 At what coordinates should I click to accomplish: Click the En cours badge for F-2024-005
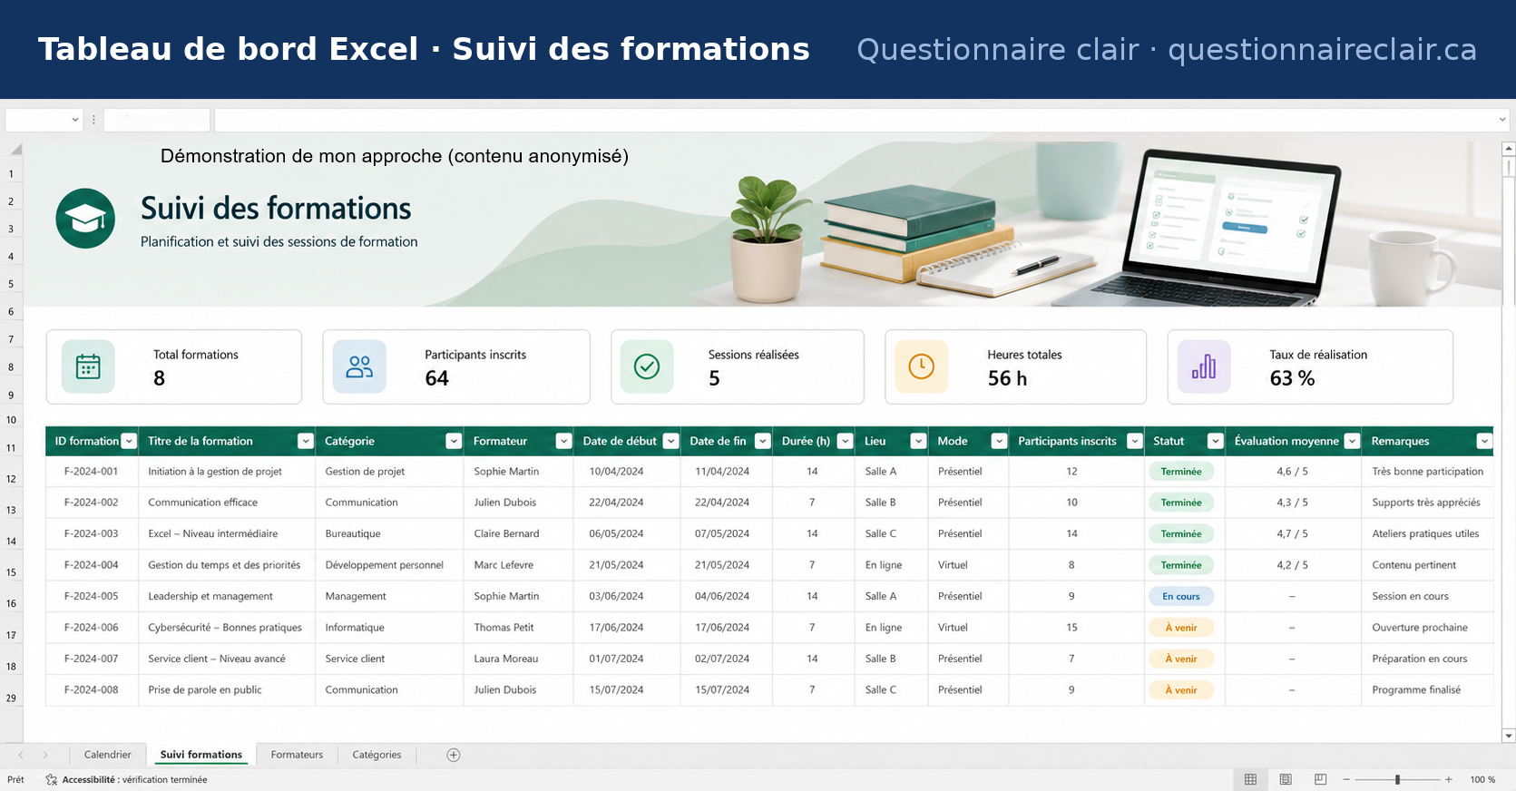pyautogui.click(x=1181, y=597)
